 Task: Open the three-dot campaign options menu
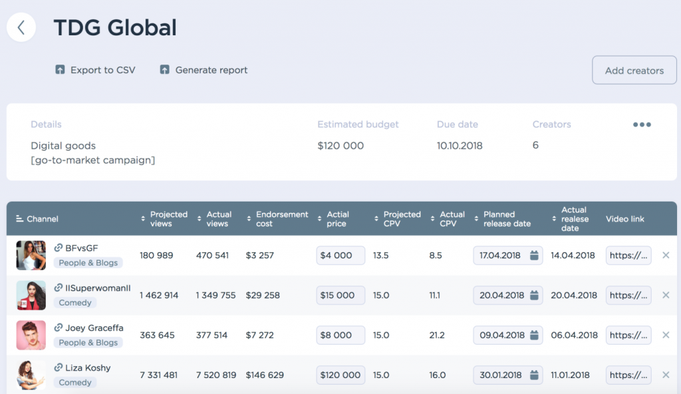pos(641,125)
